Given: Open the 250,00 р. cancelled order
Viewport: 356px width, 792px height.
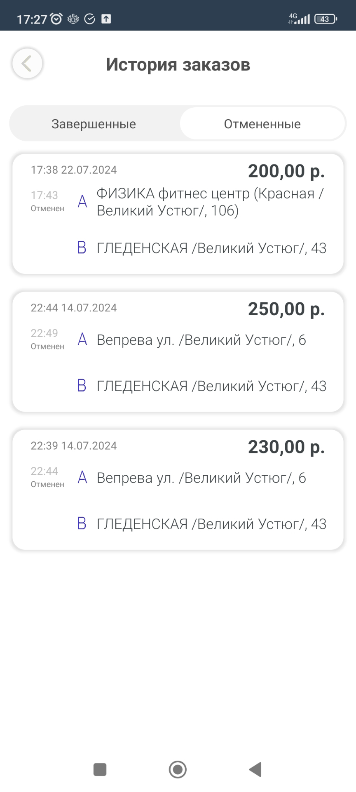Looking at the screenshot, I should click(178, 351).
